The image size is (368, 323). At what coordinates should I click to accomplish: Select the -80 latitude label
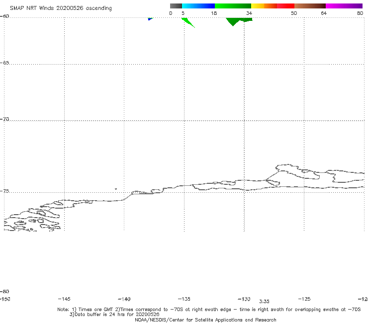coord(4,292)
